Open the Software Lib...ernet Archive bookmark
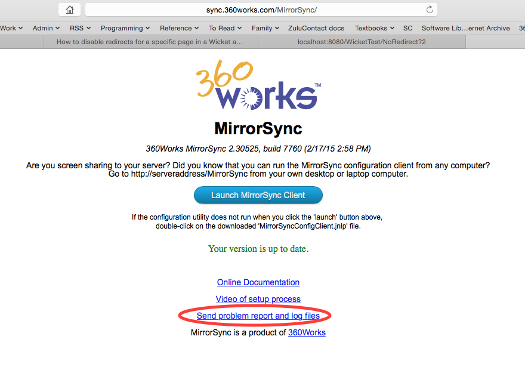The image size is (525, 370). click(465, 28)
